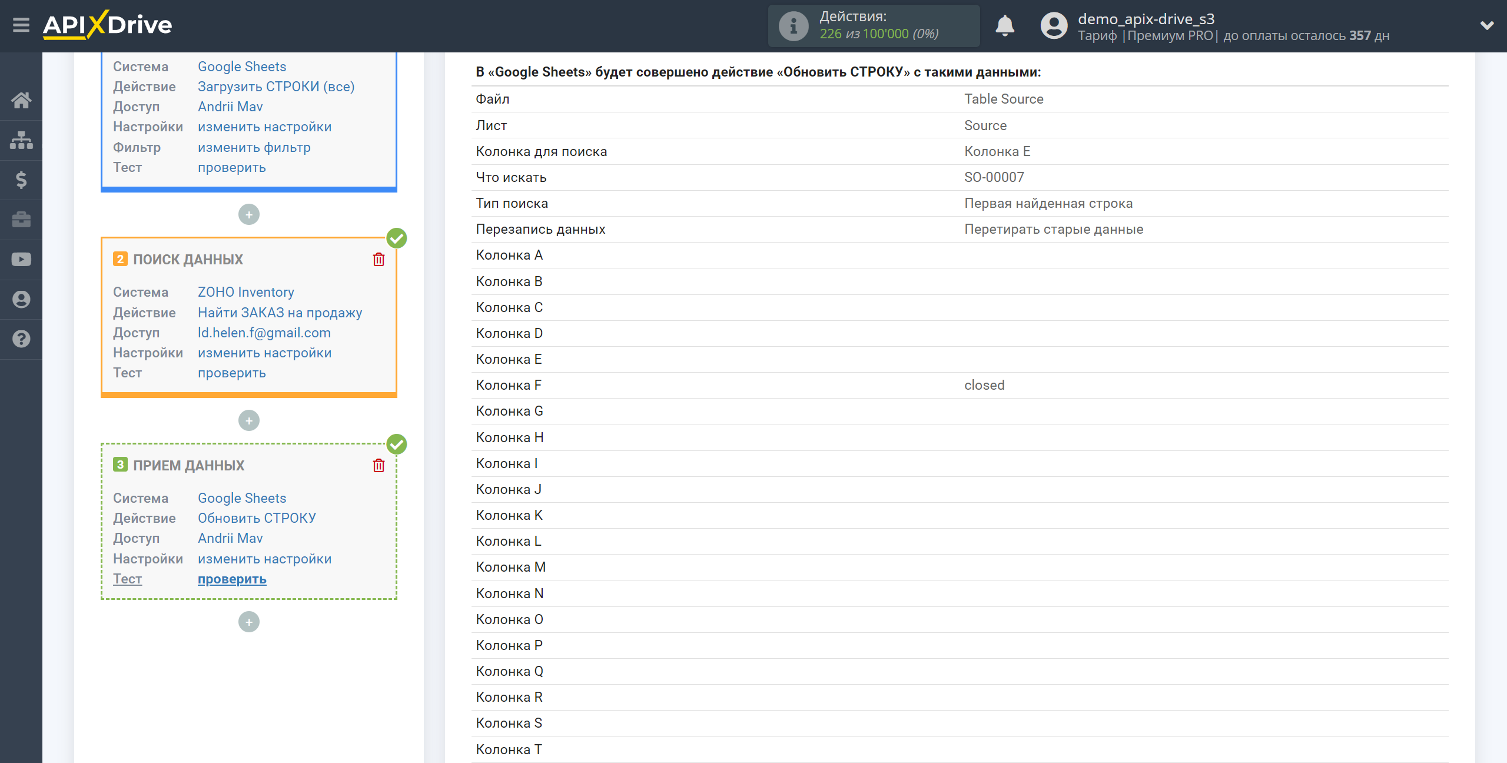
Task: Go to the home sidebar icon
Action: [21, 100]
